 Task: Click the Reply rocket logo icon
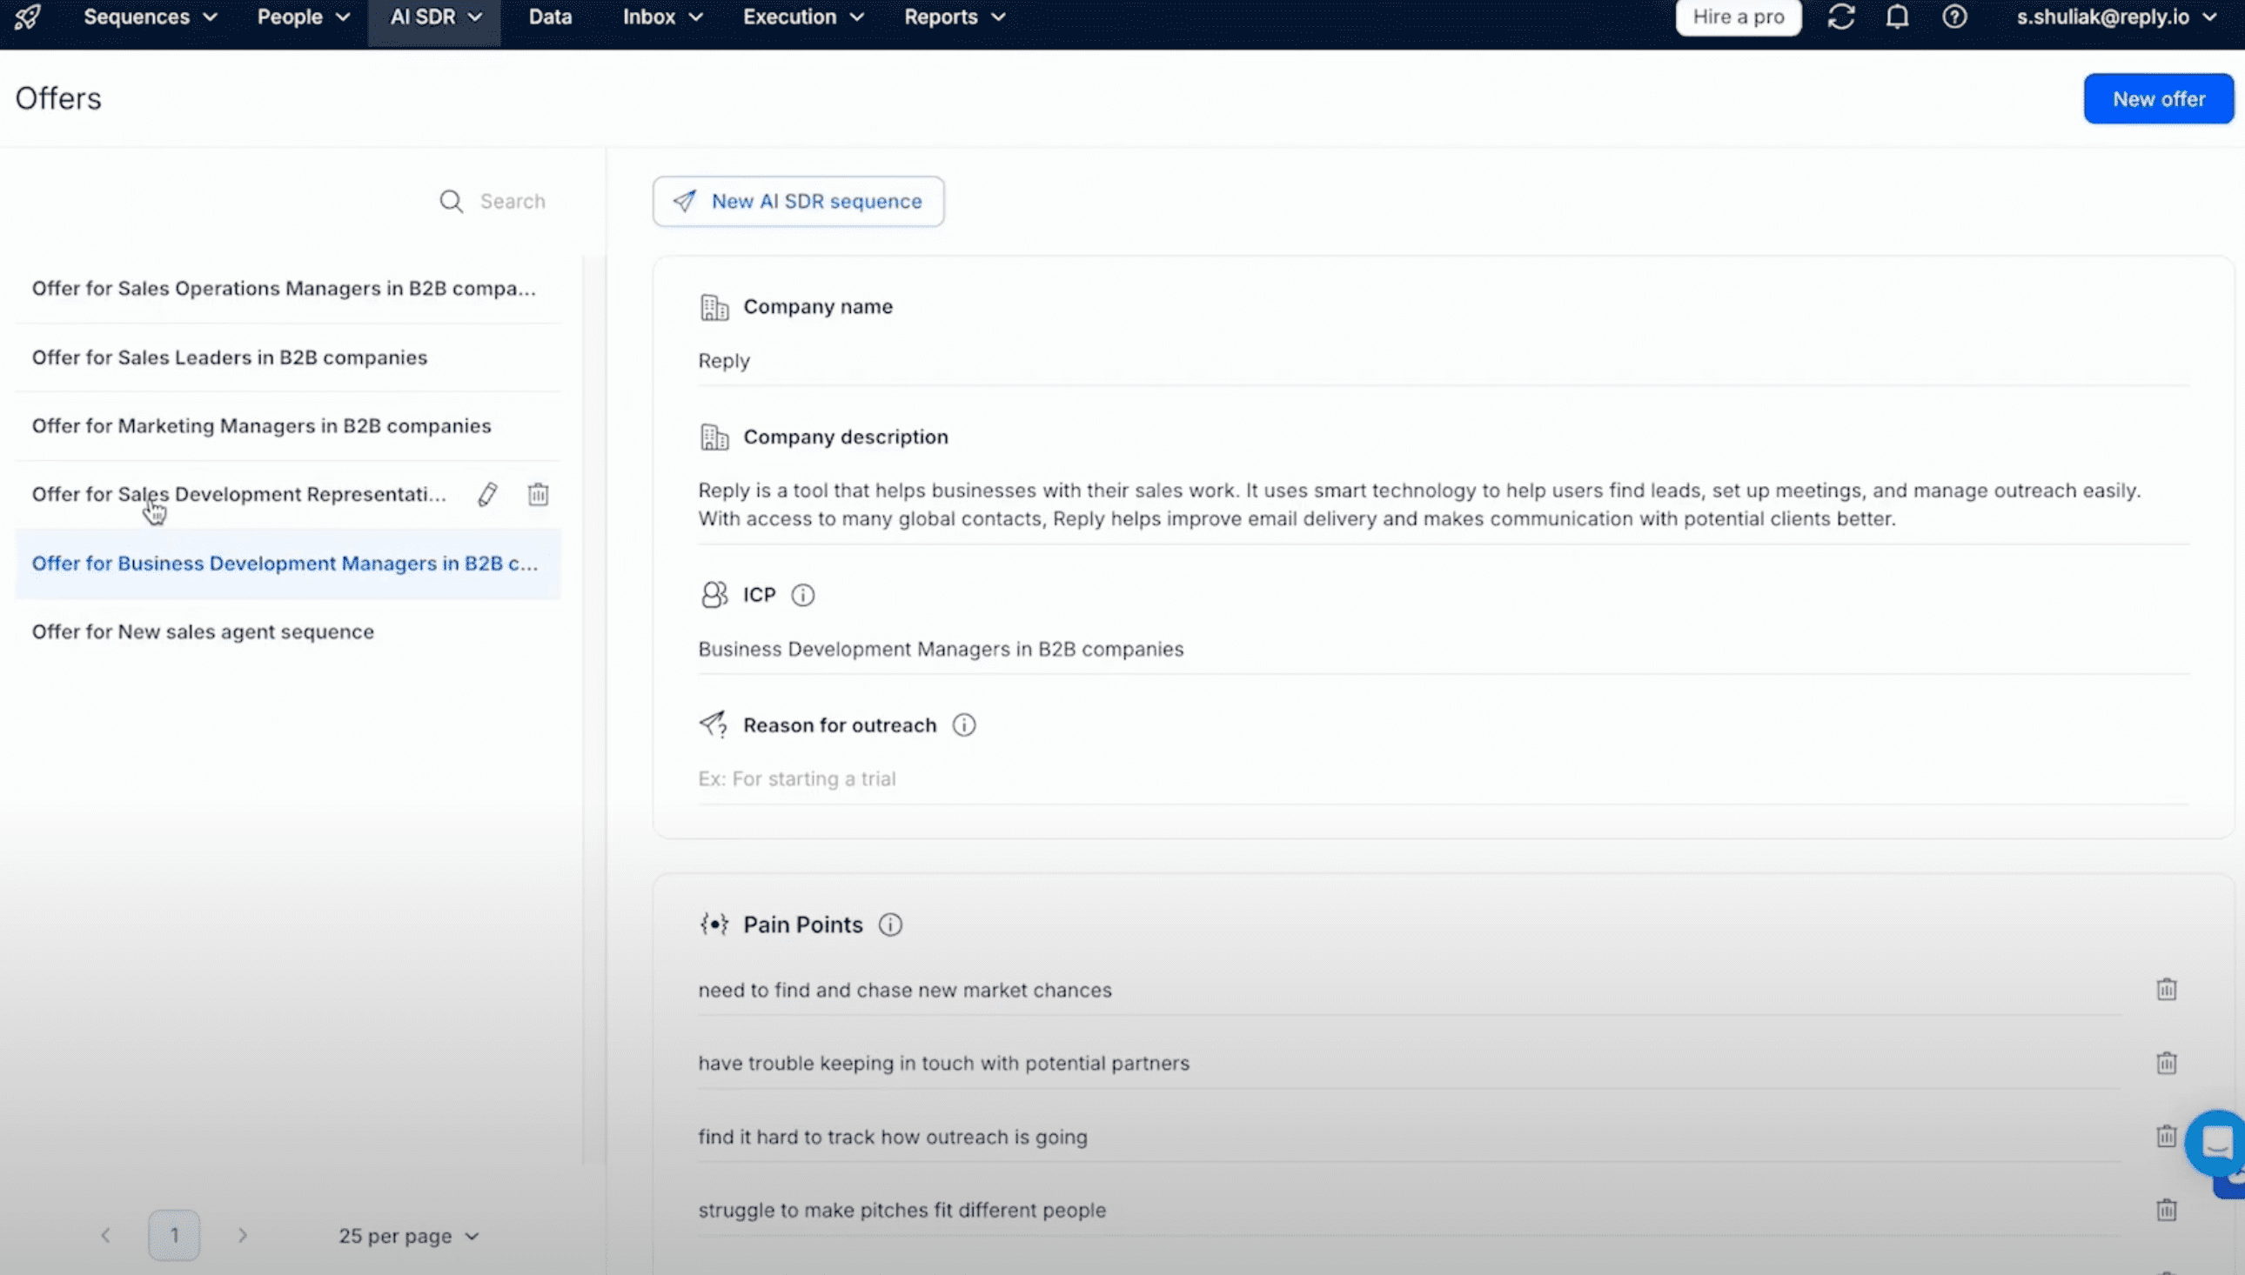27,17
